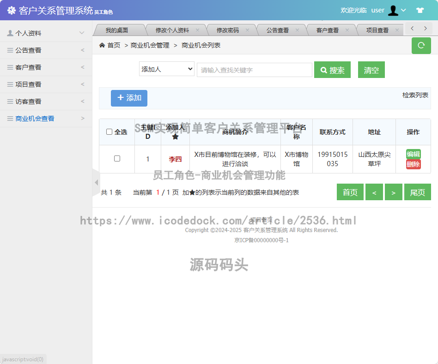Click 首页 link in breadcrumb
This screenshot has width=438, height=364.
point(114,45)
